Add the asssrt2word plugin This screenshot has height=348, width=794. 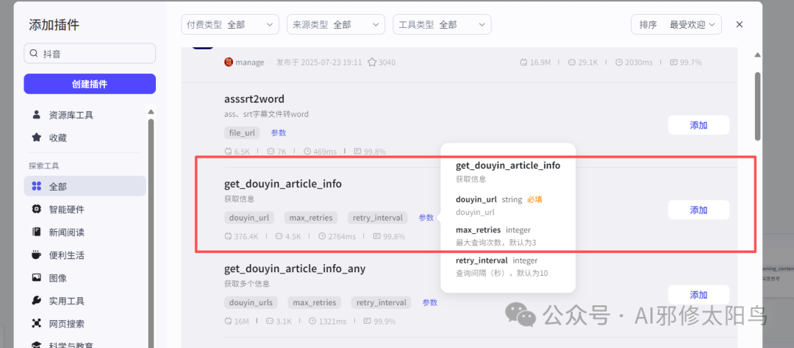coord(698,125)
